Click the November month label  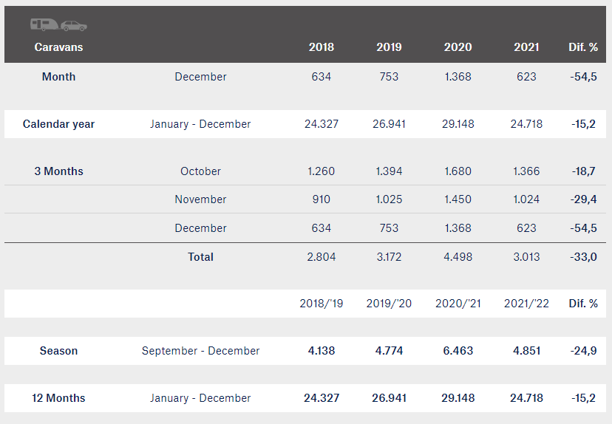(x=200, y=199)
